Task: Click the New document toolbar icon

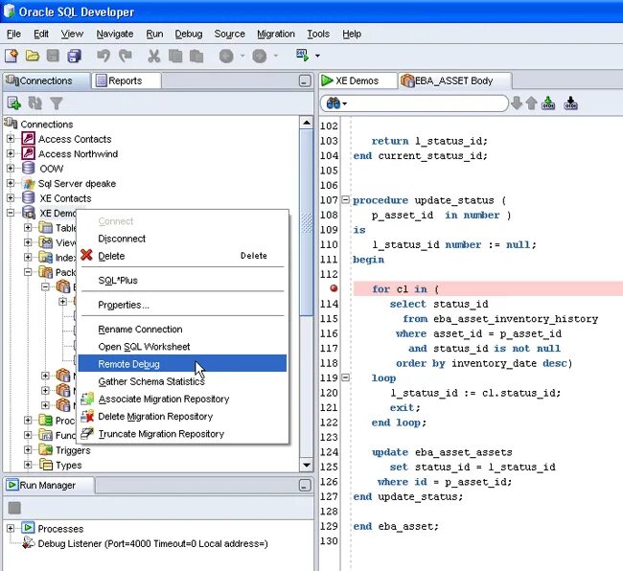Action: (x=12, y=56)
